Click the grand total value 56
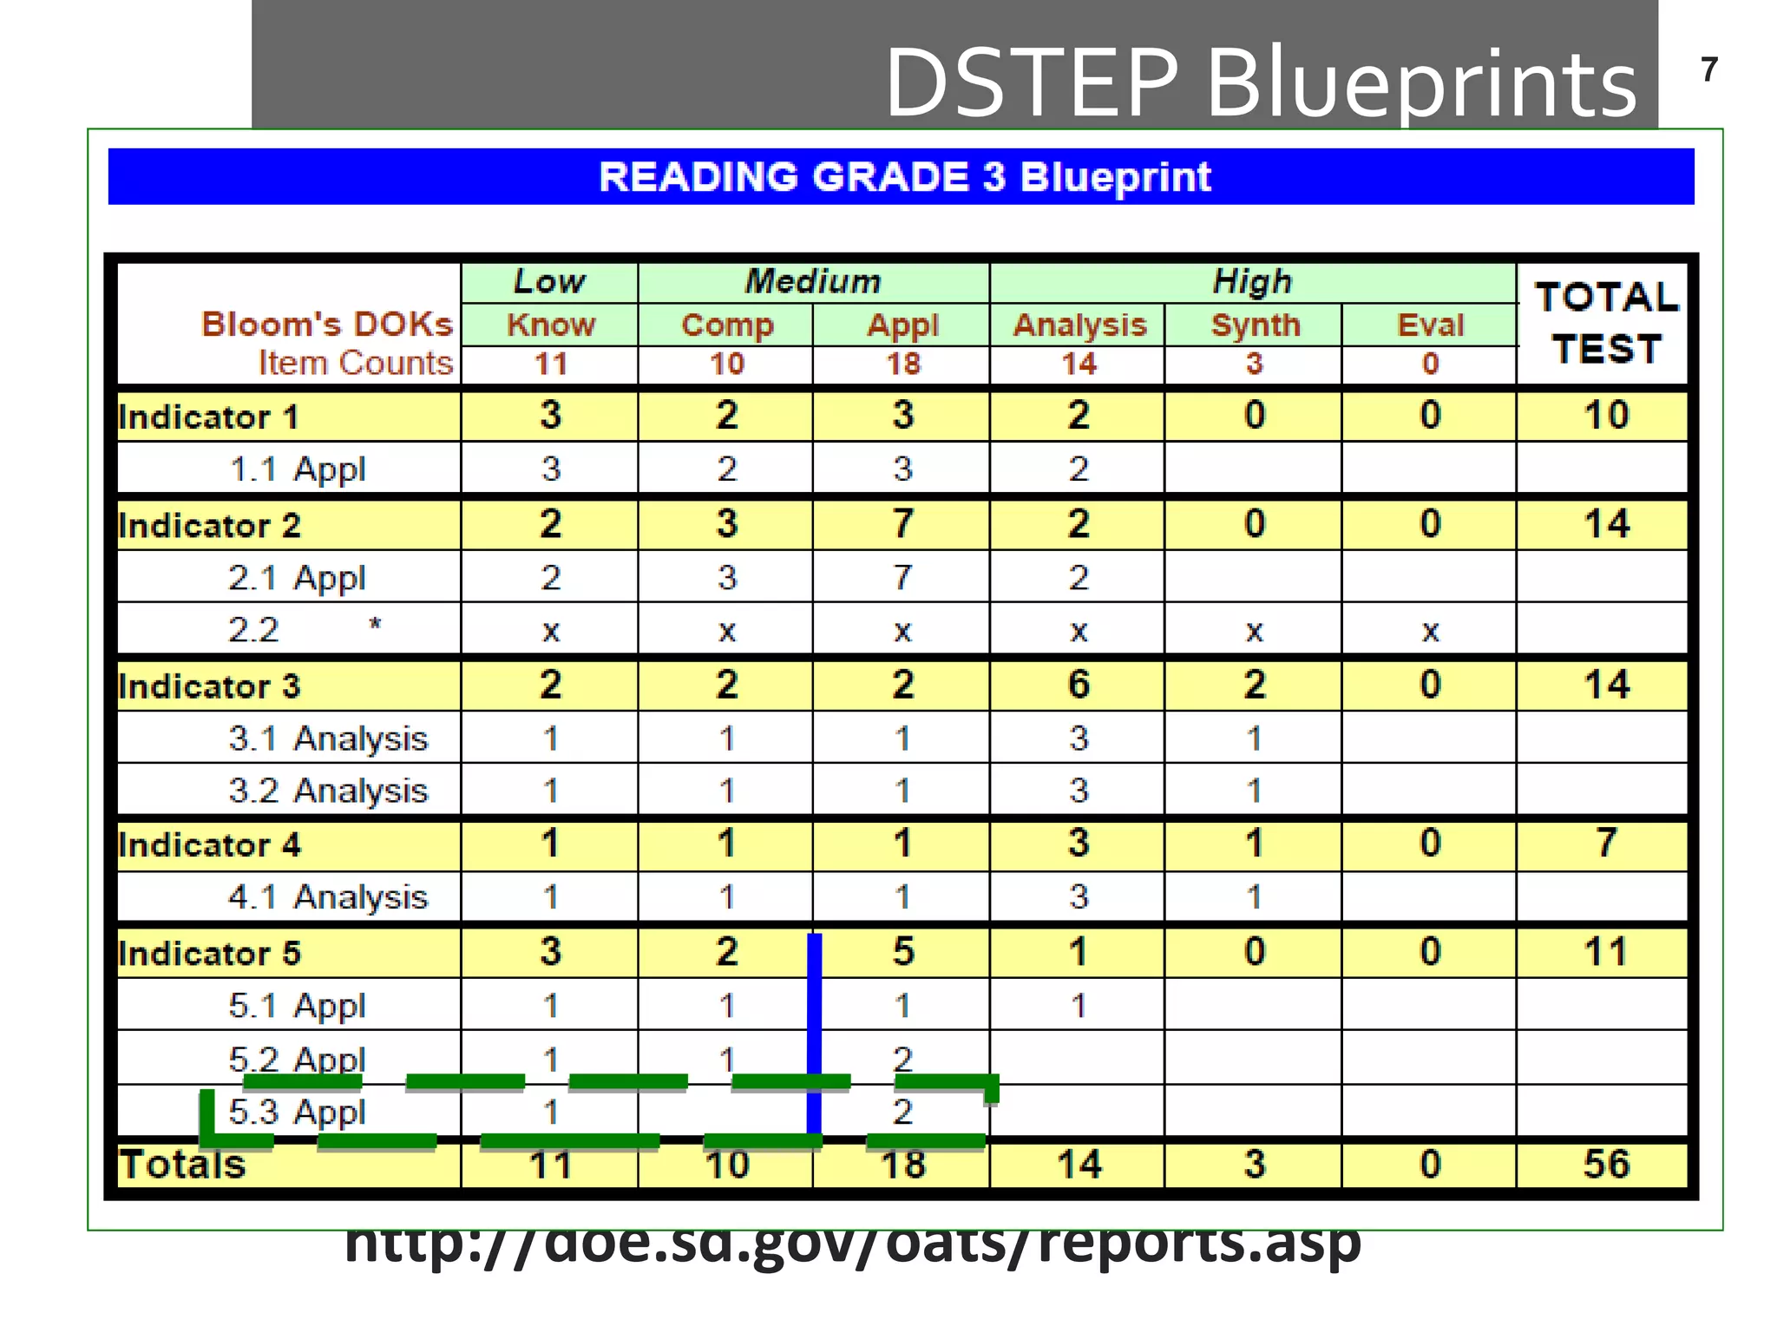The image size is (1777, 1333). pyautogui.click(x=1606, y=1164)
